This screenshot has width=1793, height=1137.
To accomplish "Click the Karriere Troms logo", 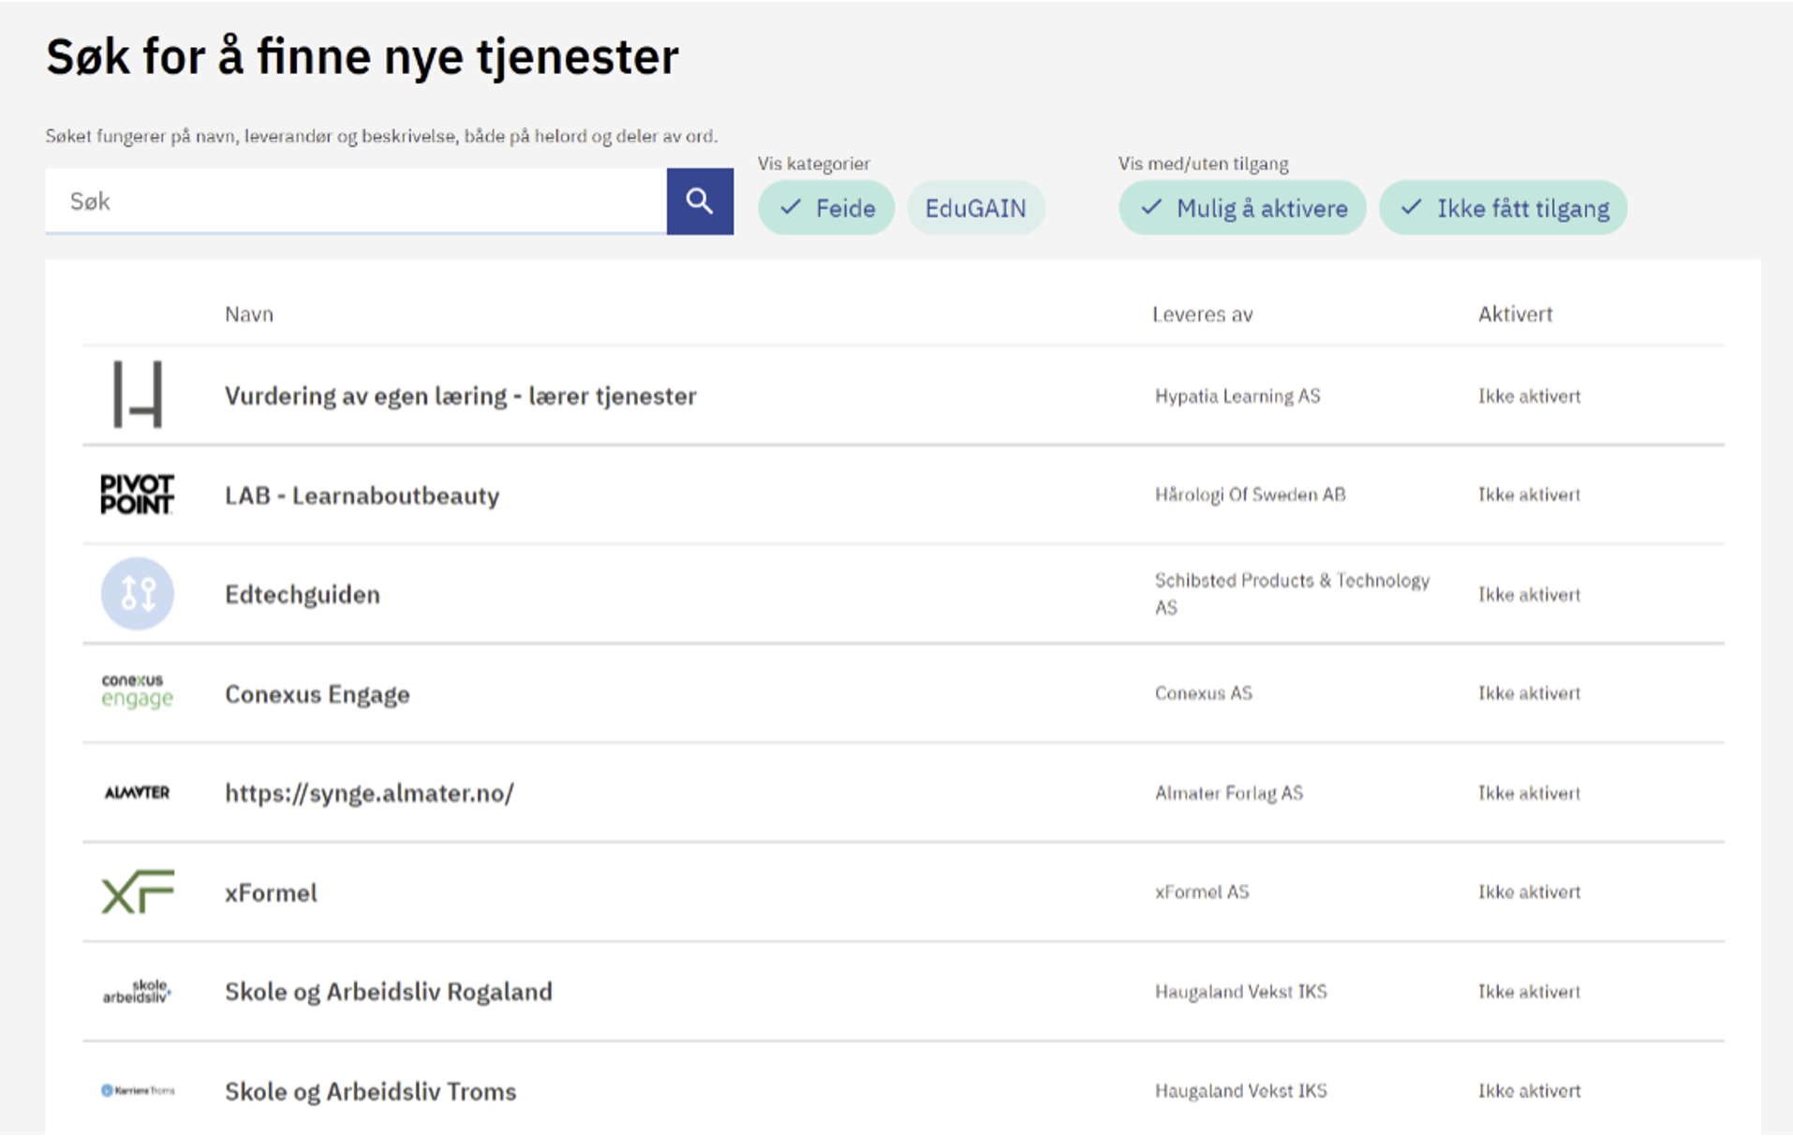I will click(138, 1090).
